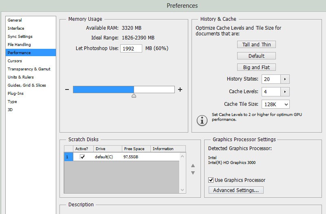
Task: Click the Let Photoshop Use input field
Action: pos(131,48)
